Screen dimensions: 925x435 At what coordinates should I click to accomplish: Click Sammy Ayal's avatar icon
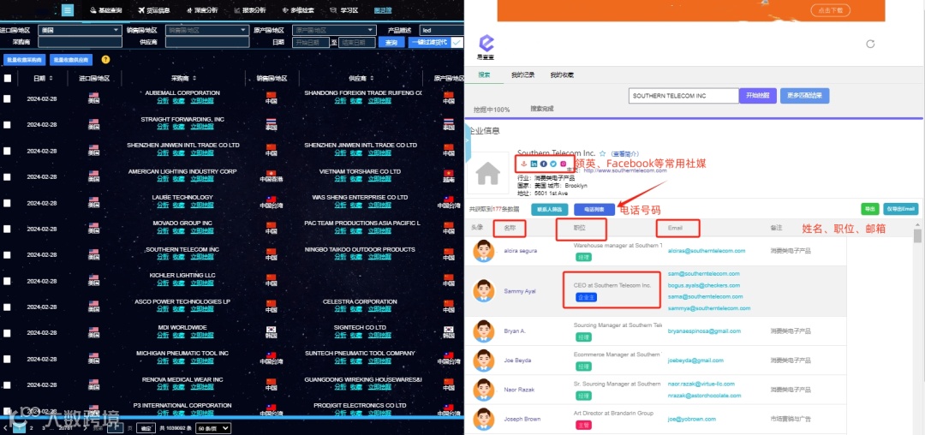(484, 290)
